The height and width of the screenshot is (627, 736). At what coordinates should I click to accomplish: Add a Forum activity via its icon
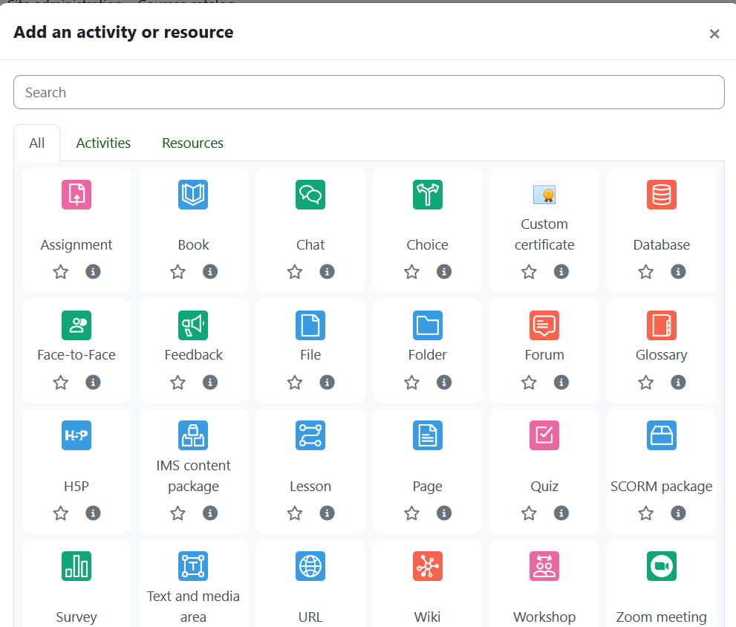pyautogui.click(x=544, y=325)
